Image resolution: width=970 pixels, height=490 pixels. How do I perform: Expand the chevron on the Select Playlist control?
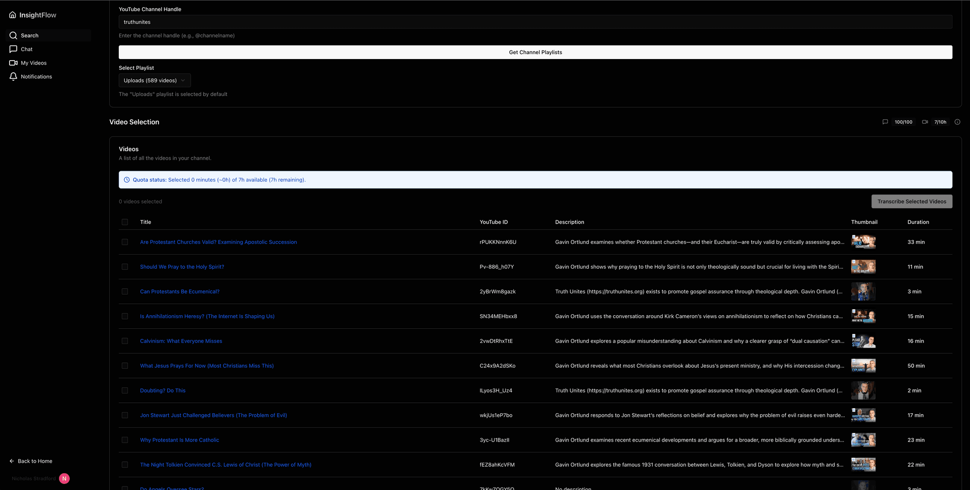[183, 80]
